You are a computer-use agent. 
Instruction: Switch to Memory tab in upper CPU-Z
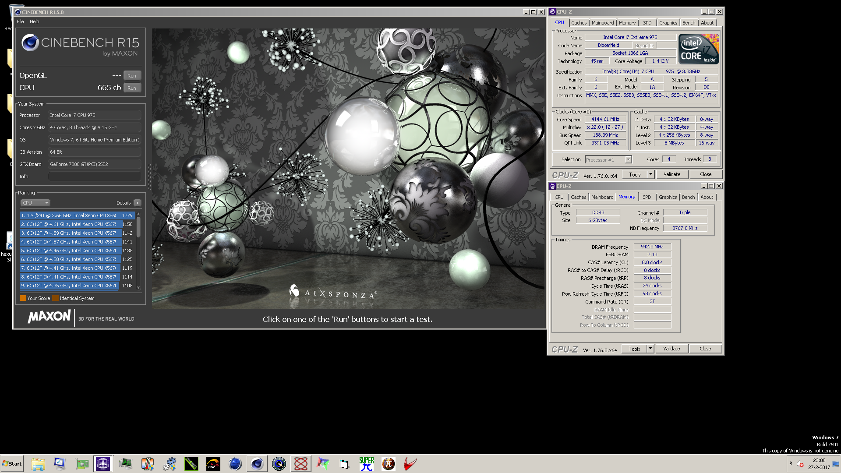(627, 23)
